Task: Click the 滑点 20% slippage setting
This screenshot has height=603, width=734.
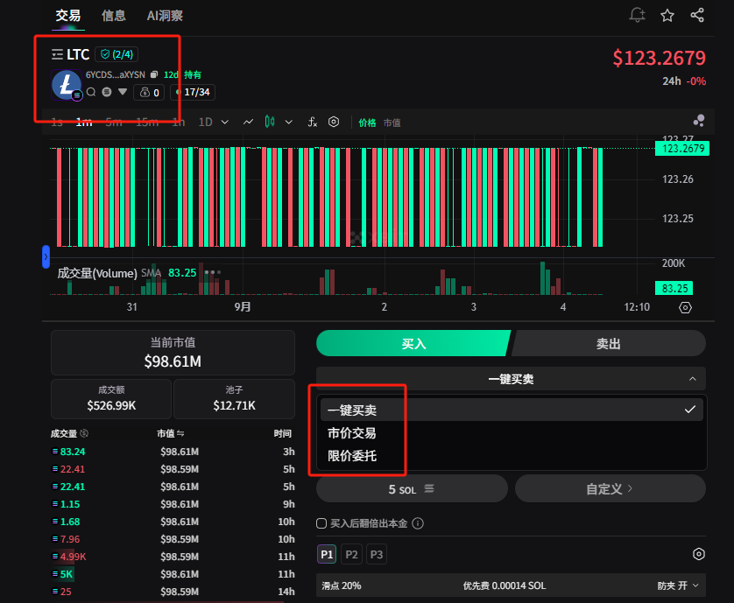Action: 342,585
